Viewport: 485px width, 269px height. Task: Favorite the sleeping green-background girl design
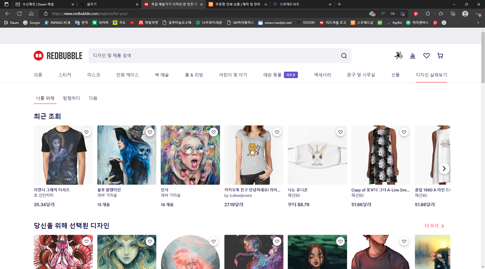(341, 242)
